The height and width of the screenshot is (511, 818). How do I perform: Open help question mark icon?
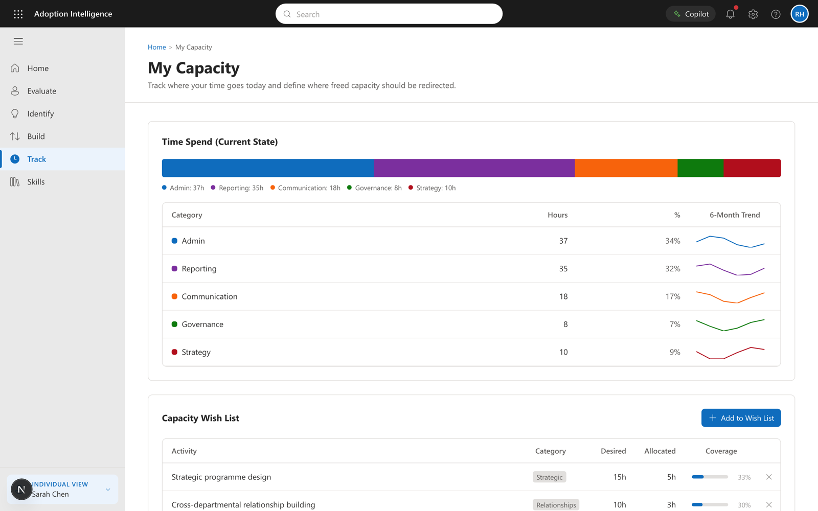(x=776, y=14)
